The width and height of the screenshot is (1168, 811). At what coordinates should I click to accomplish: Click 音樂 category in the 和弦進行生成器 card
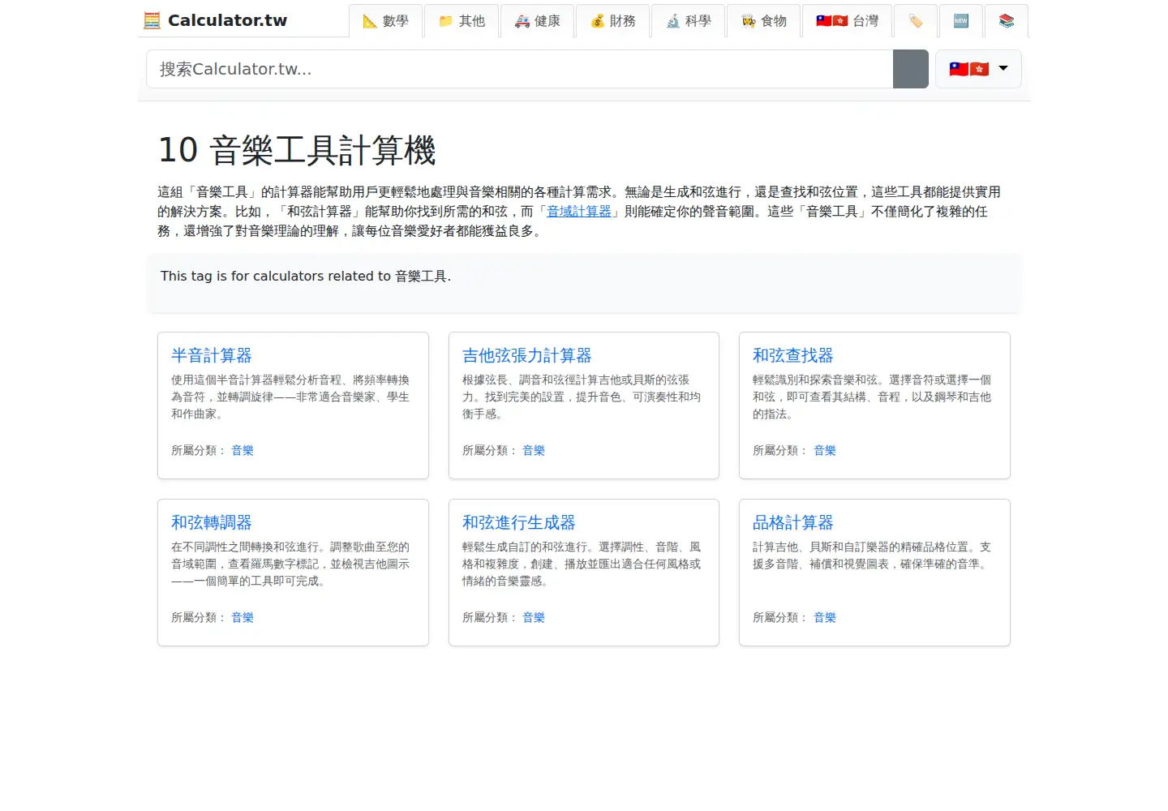click(x=534, y=617)
